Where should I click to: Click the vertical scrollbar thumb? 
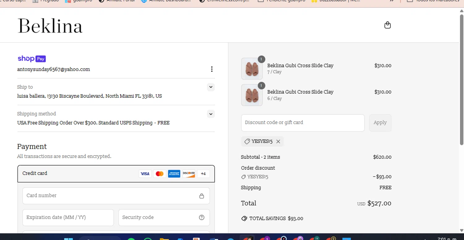[461, 79]
